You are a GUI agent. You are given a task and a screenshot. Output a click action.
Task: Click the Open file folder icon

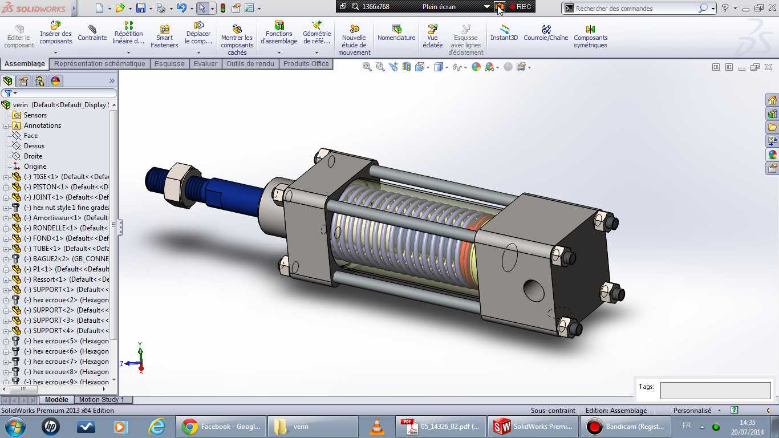coord(119,8)
